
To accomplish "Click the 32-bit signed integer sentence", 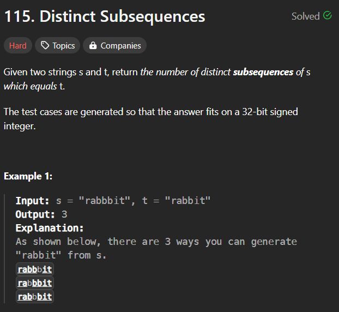I will [150, 119].
